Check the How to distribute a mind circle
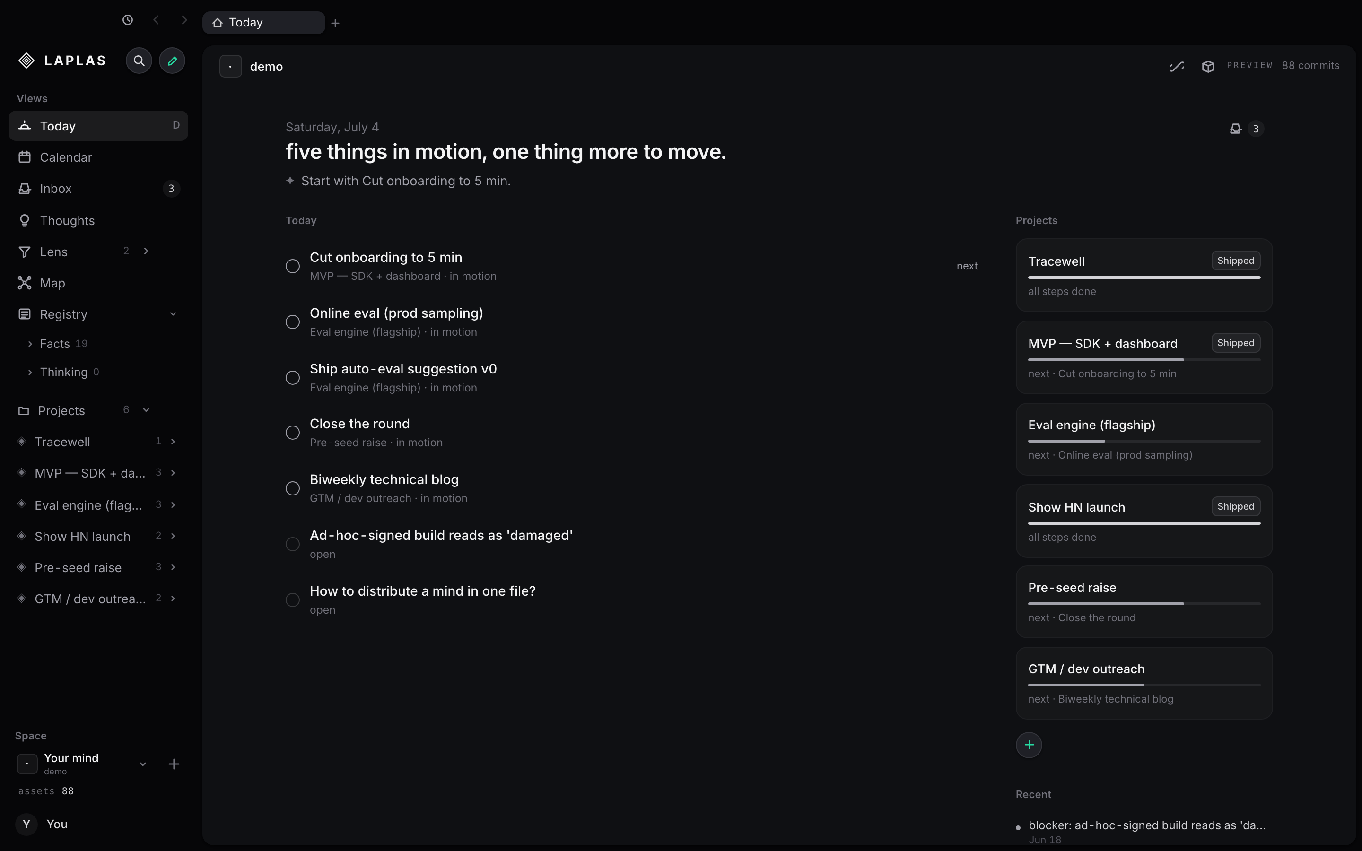The width and height of the screenshot is (1362, 851). point(293,600)
